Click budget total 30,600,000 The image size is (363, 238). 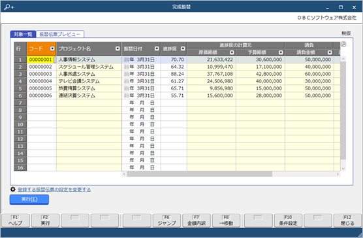pos(269,59)
